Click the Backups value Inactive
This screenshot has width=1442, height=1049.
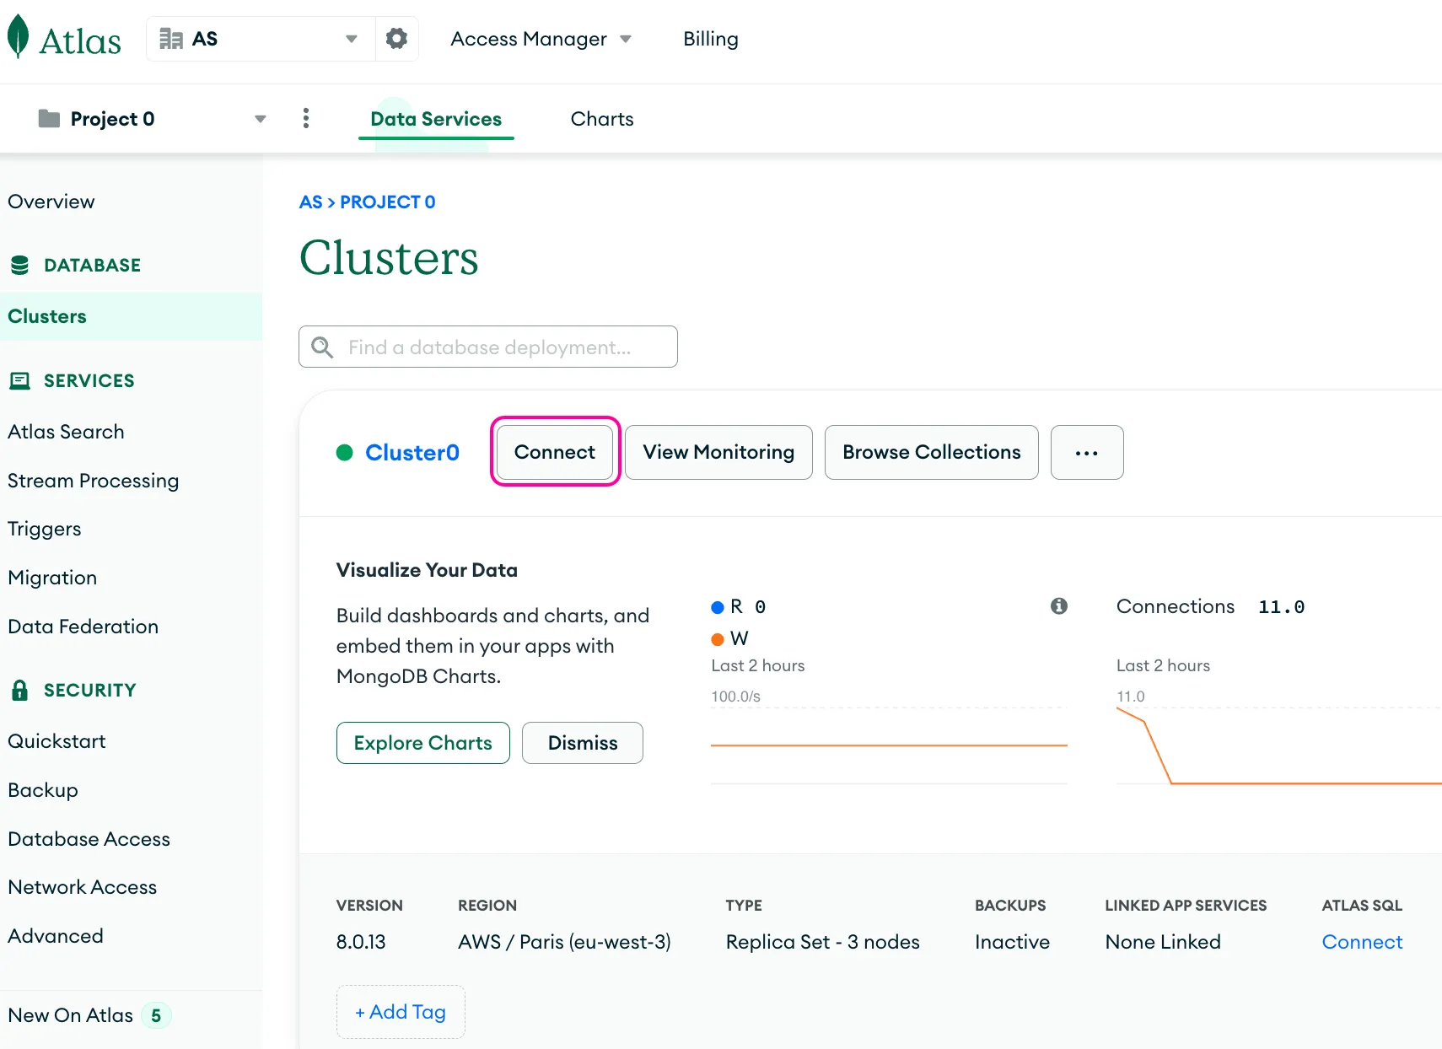tap(1012, 942)
